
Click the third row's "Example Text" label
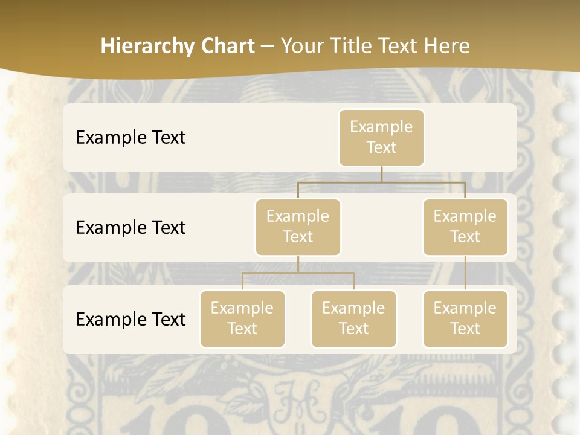click(x=130, y=320)
